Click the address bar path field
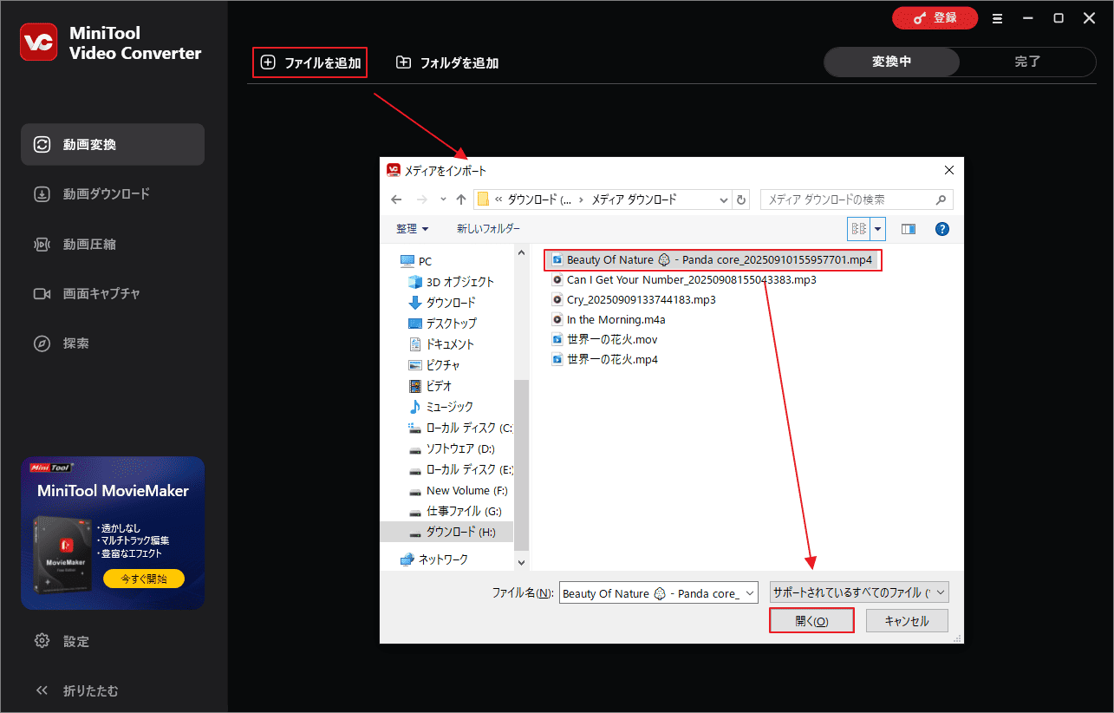The height and width of the screenshot is (713, 1114). point(603,200)
